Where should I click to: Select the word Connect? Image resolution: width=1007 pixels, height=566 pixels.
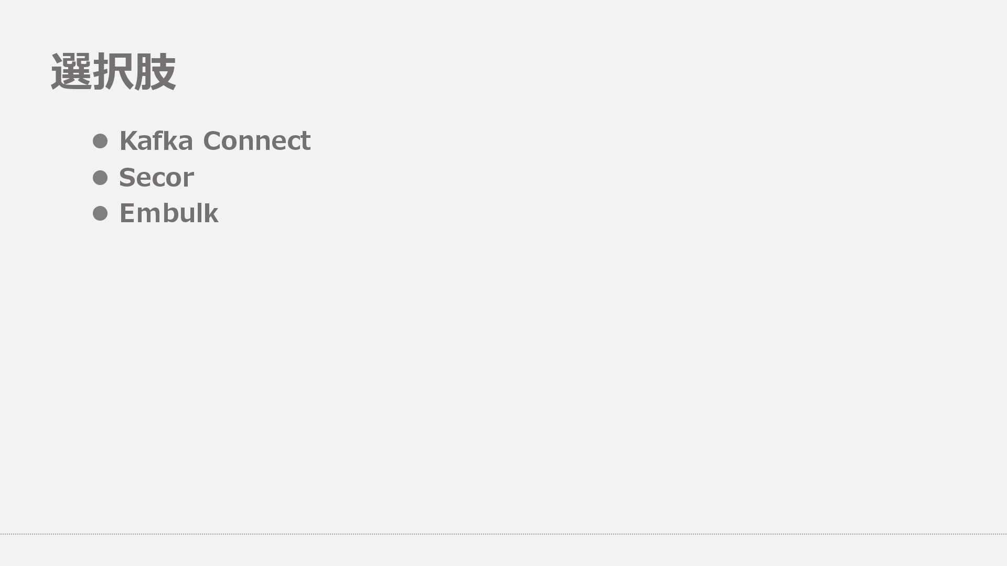pos(256,141)
